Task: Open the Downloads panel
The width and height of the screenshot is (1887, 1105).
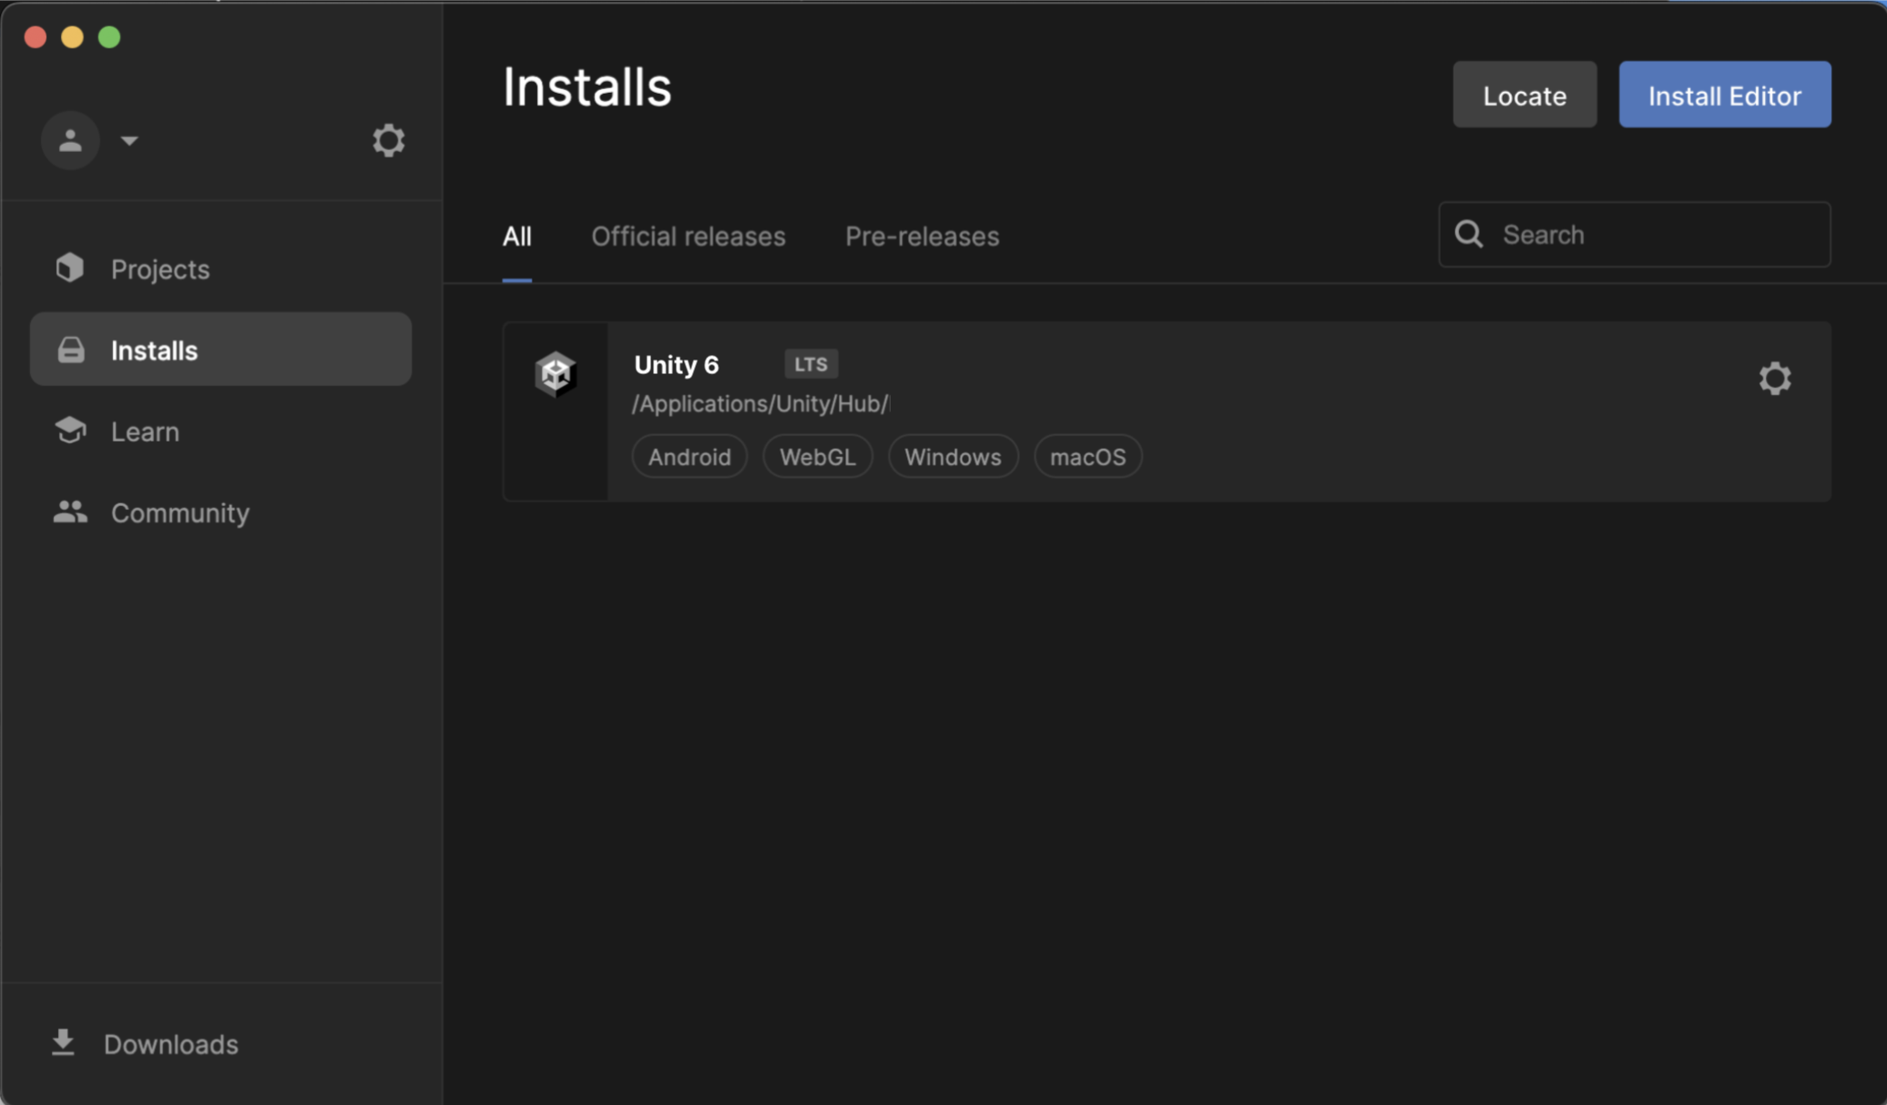Action: click(170, 1044)
